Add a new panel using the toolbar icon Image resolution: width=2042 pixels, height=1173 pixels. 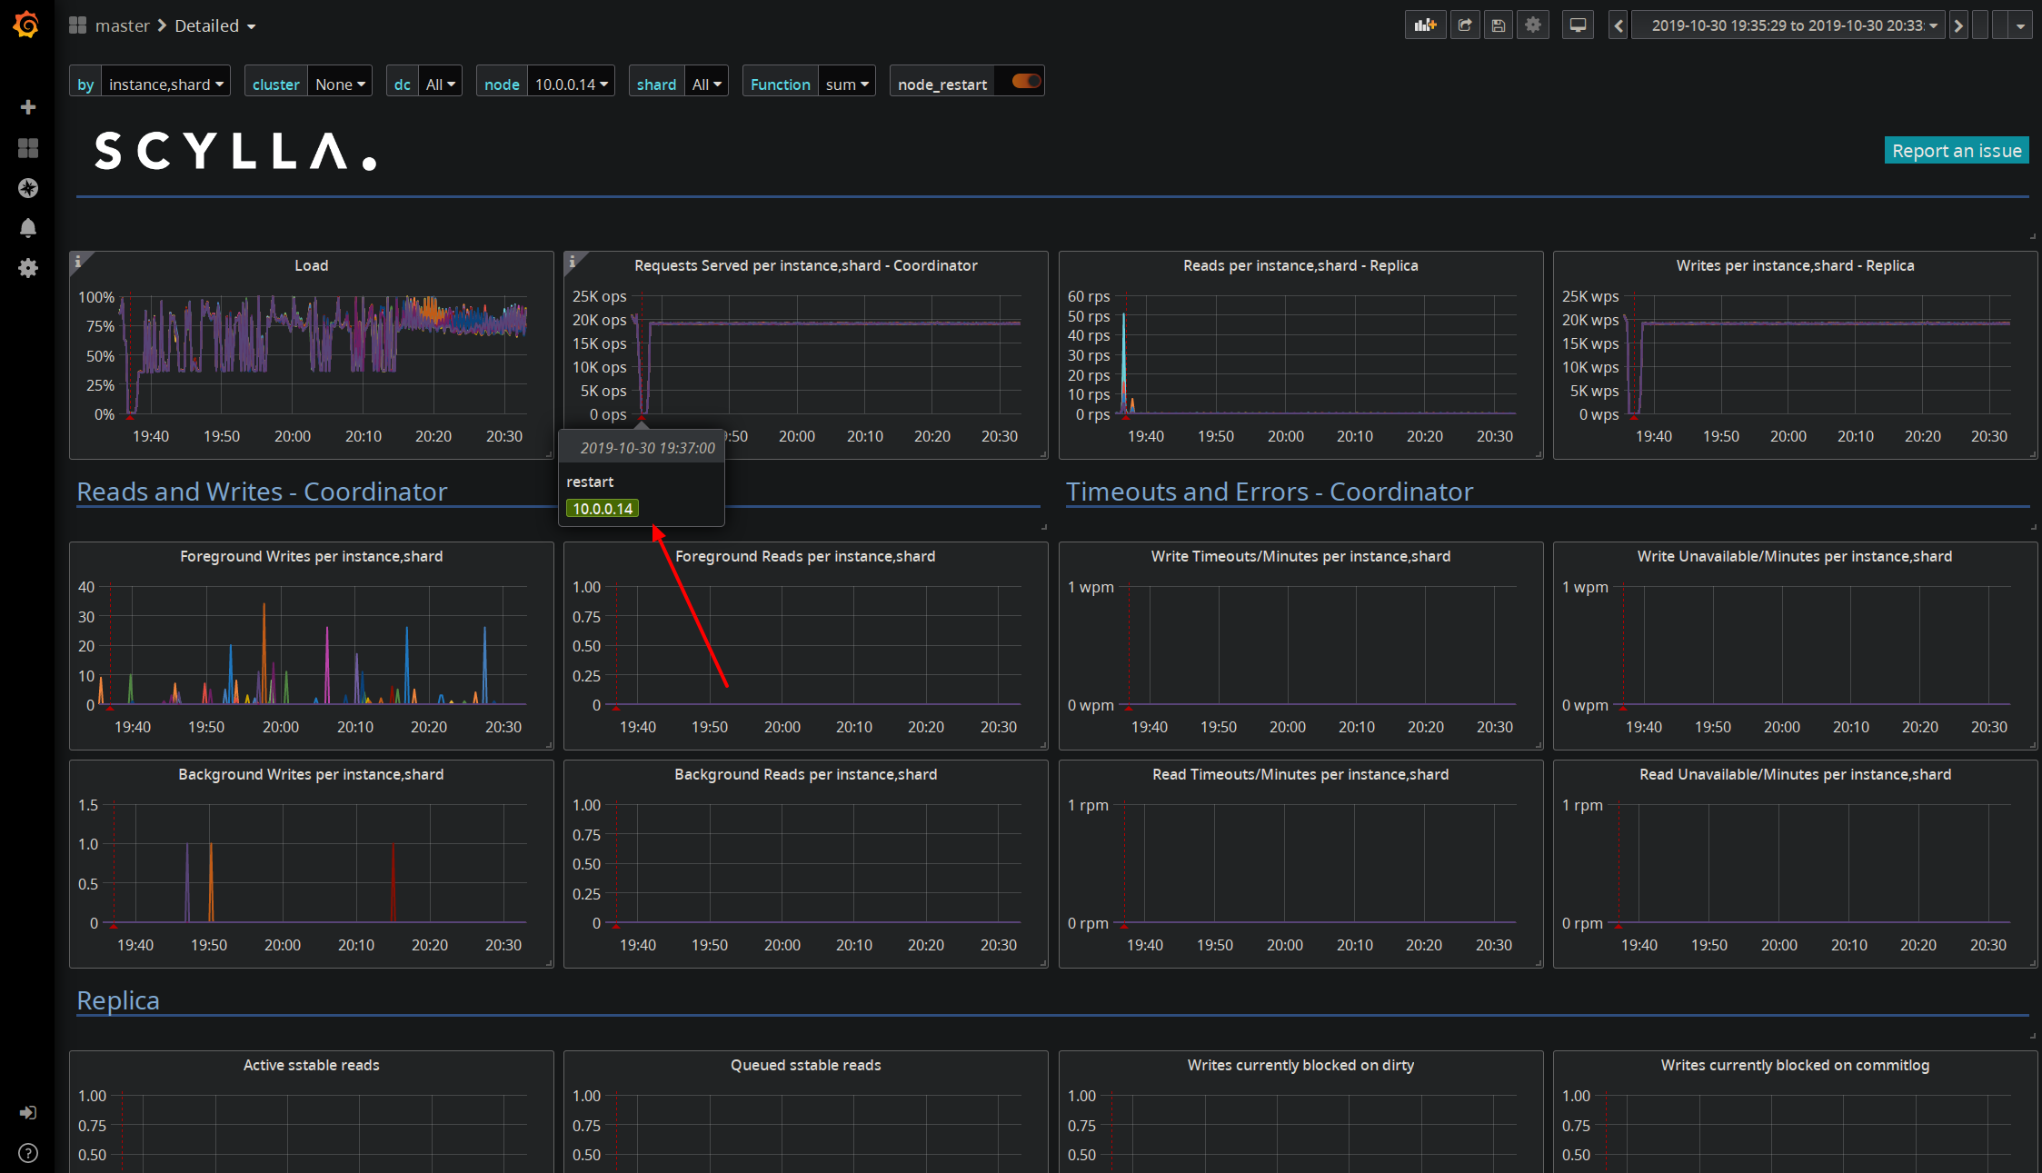(1425, 25)
